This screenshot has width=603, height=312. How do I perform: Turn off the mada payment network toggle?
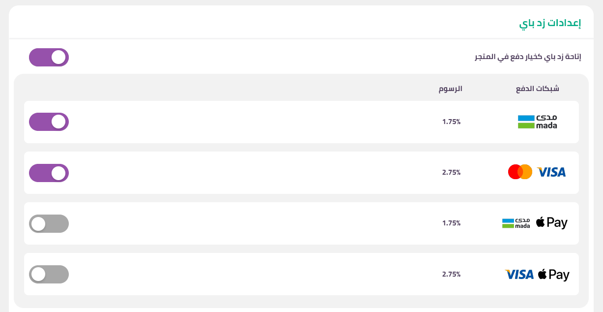point(49,122)
